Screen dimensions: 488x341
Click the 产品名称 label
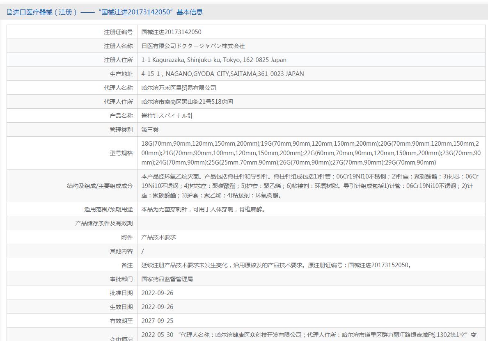pos(121,116)
